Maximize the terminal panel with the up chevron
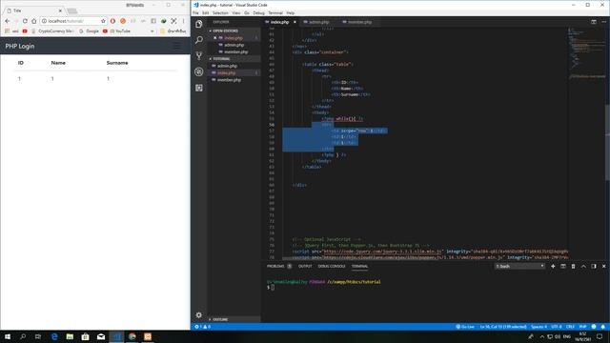Viewport: 610px width, 343px height. click(583, 267)
